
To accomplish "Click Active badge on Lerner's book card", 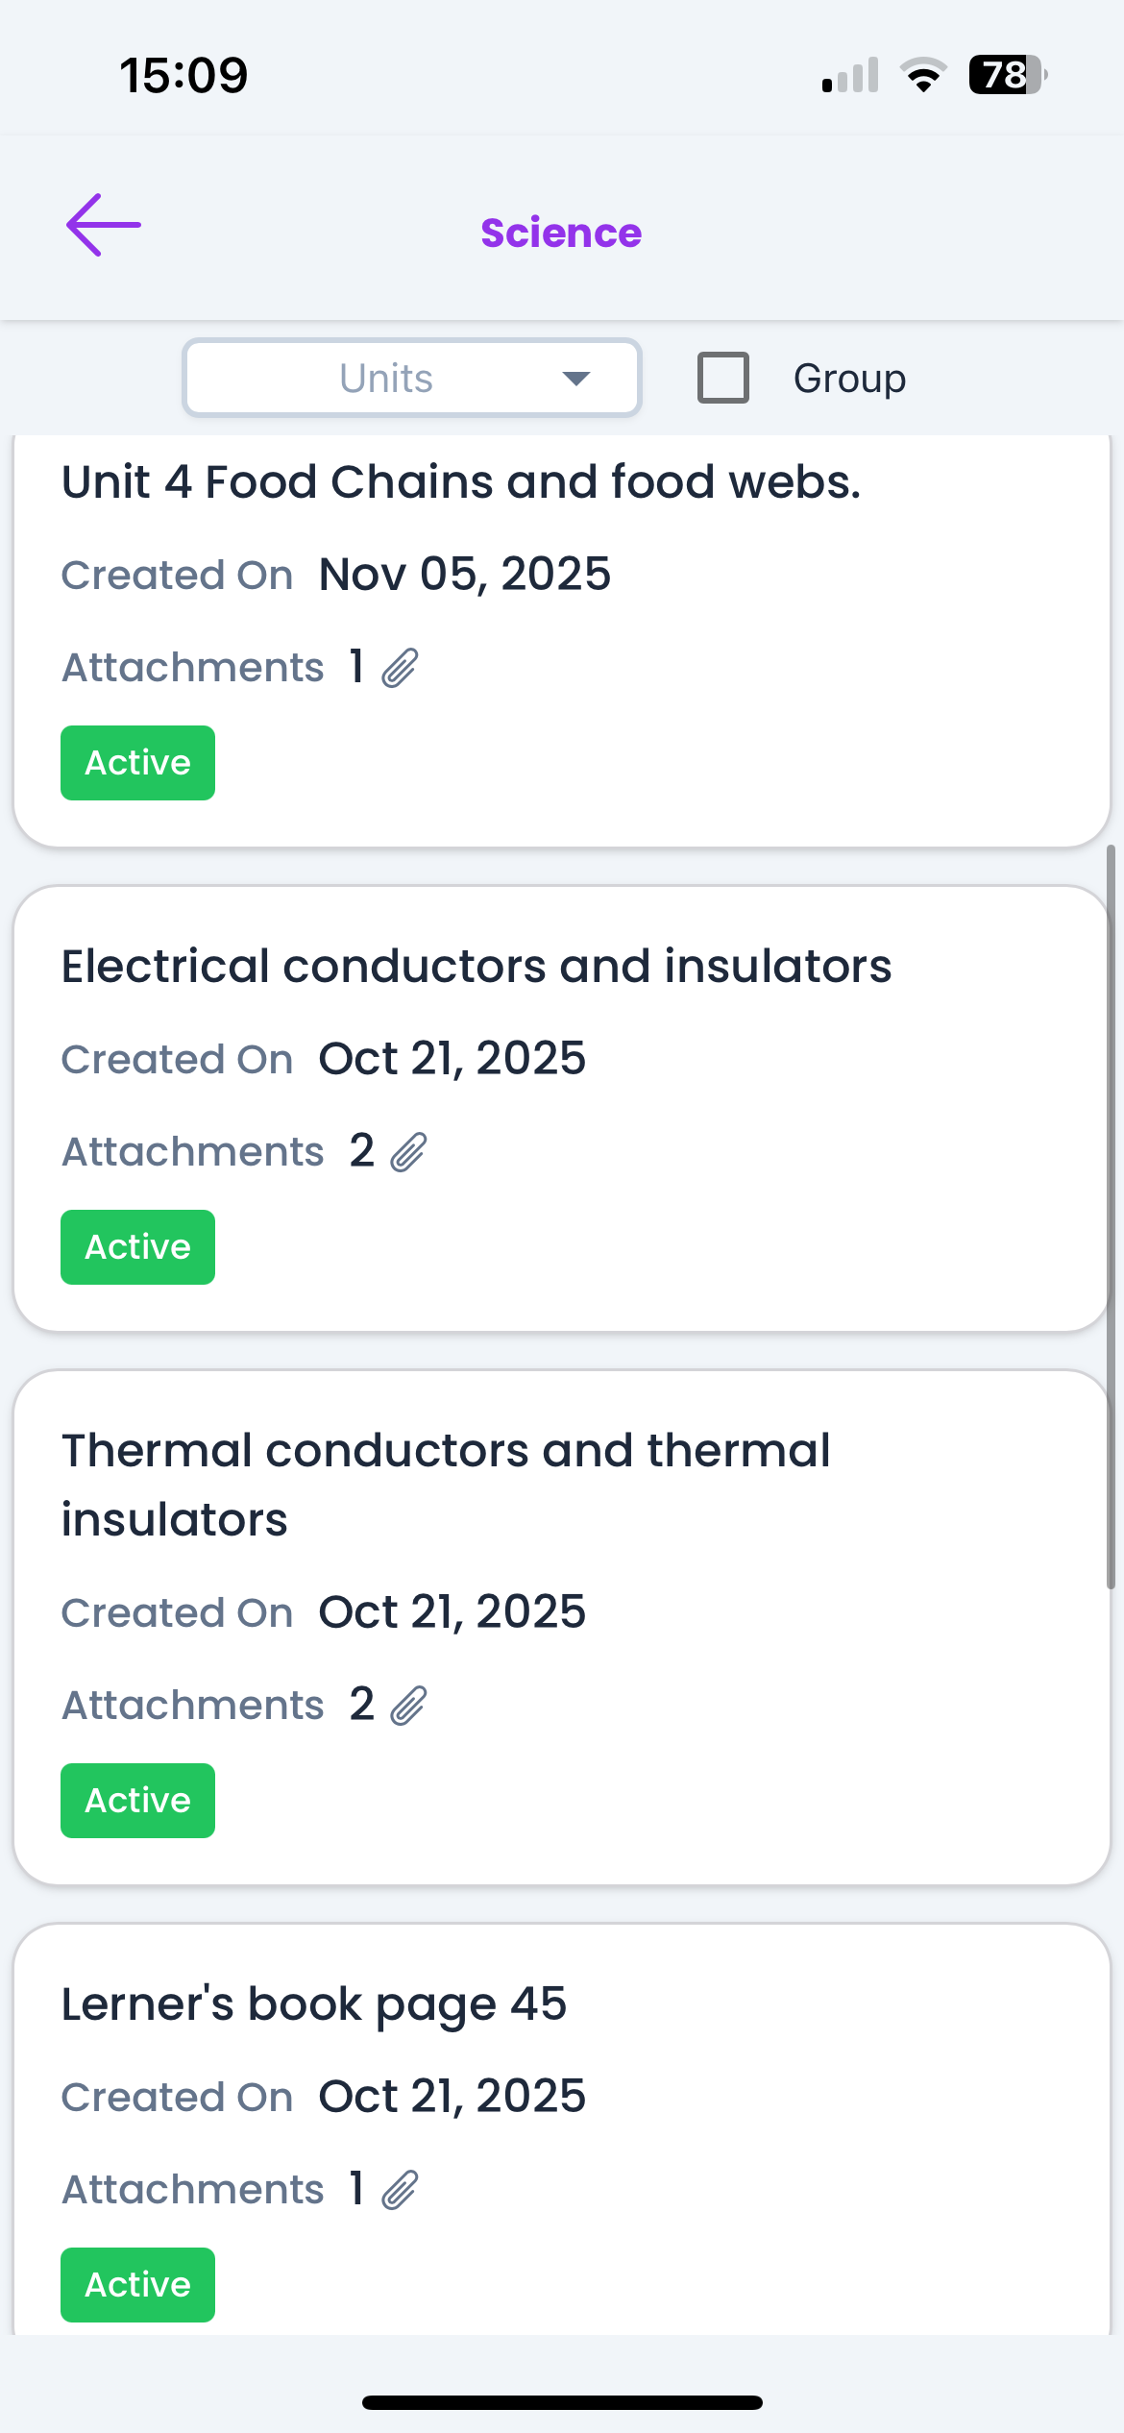I will pos(138,2285).
